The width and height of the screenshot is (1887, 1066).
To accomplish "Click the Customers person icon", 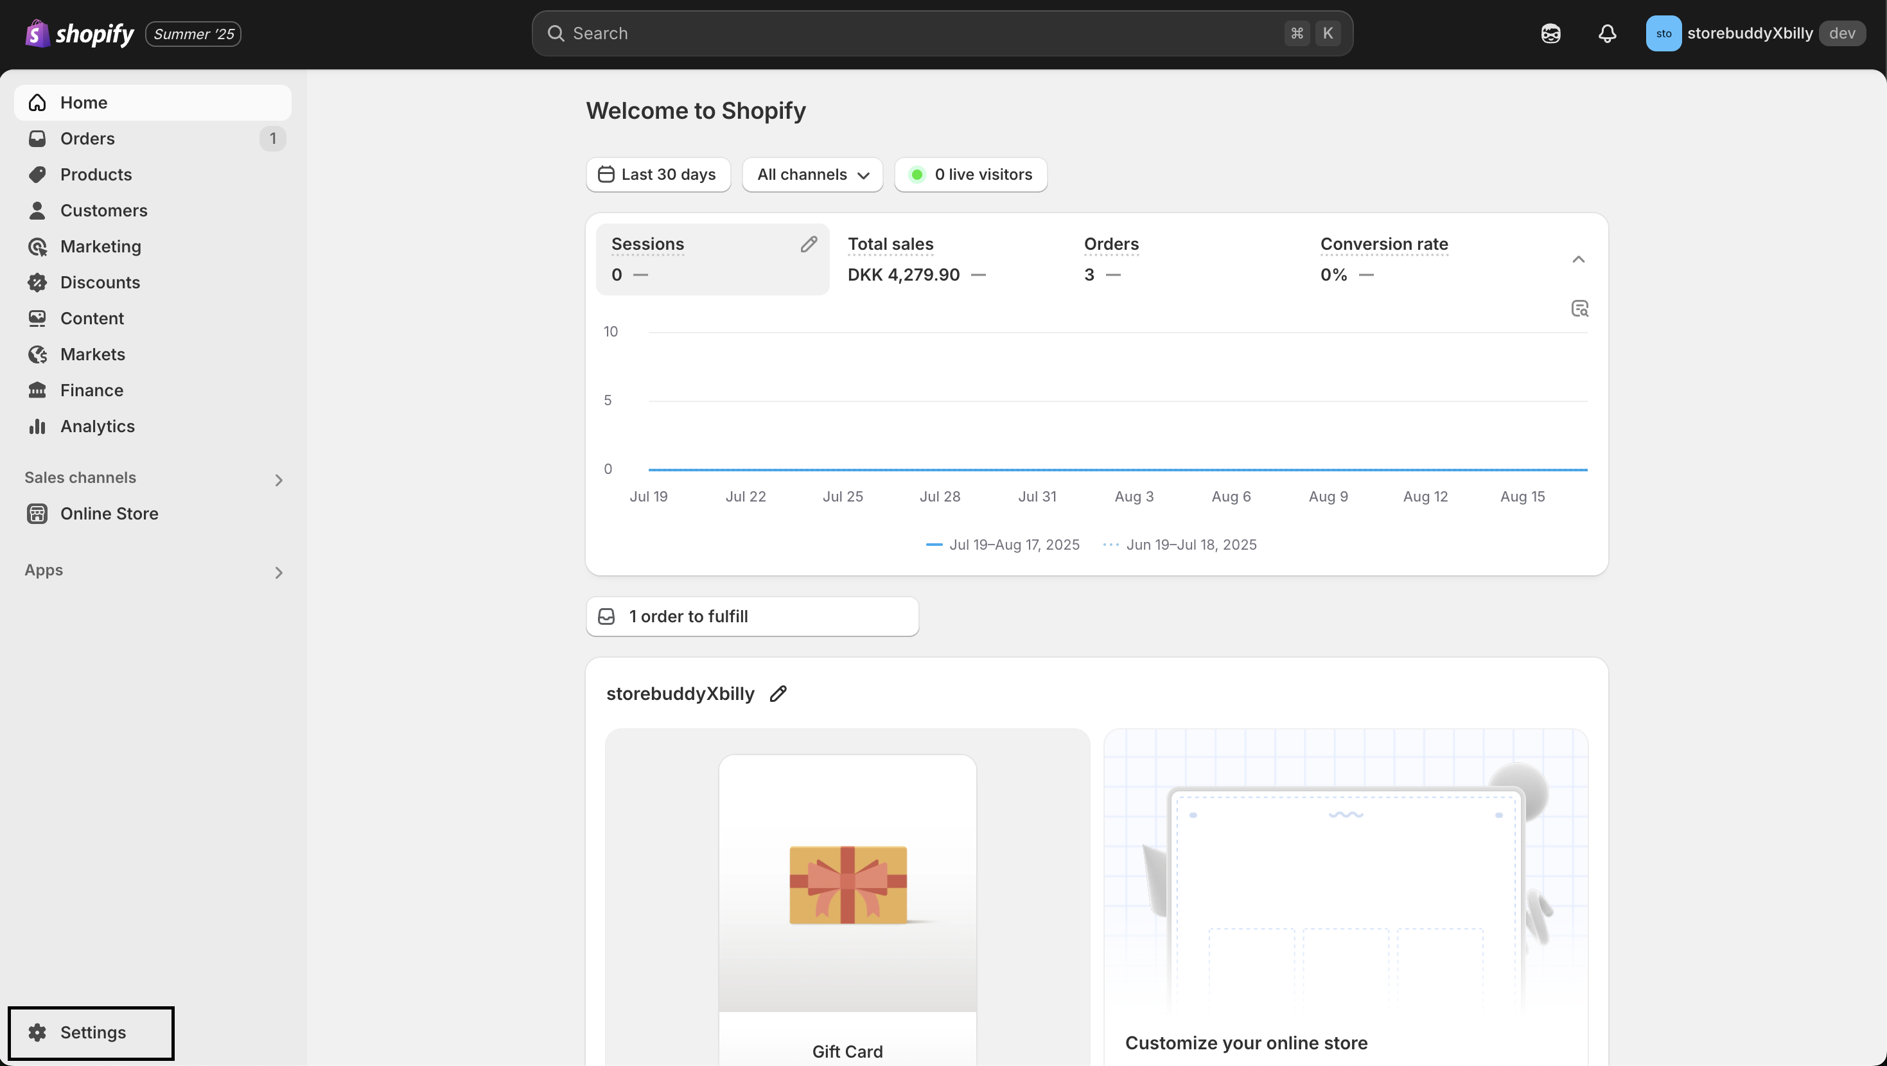I will [x=37, y=210].
